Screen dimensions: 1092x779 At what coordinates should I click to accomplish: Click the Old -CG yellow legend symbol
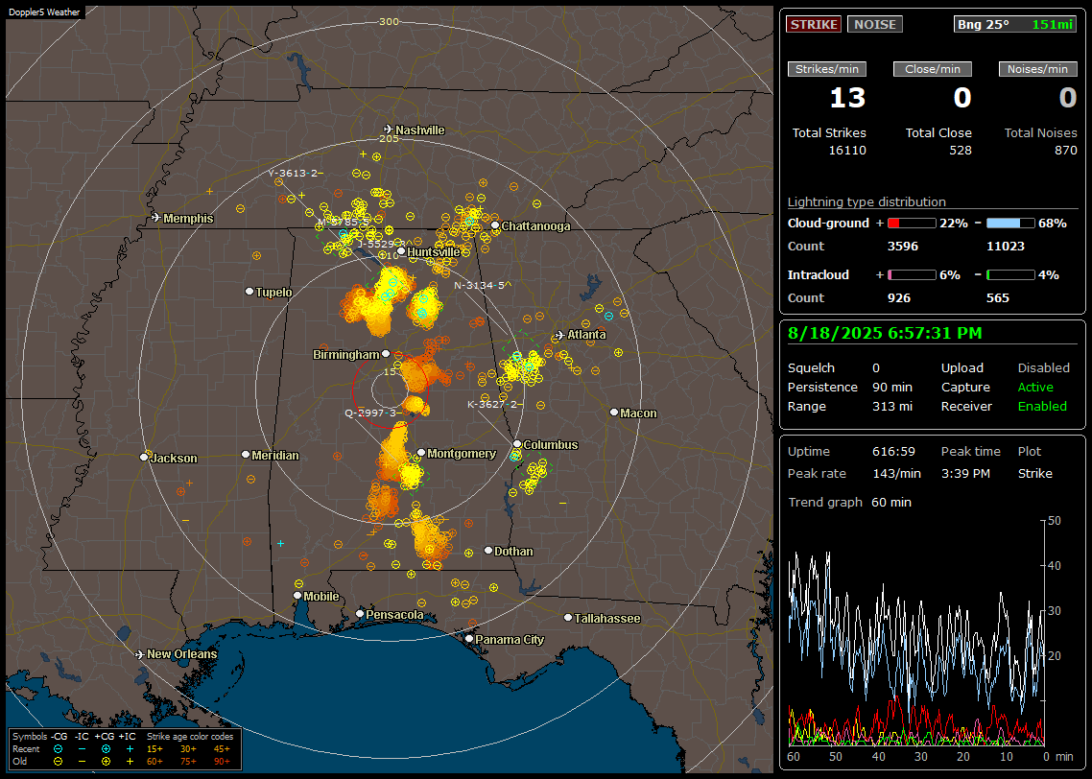pos(58,762)
